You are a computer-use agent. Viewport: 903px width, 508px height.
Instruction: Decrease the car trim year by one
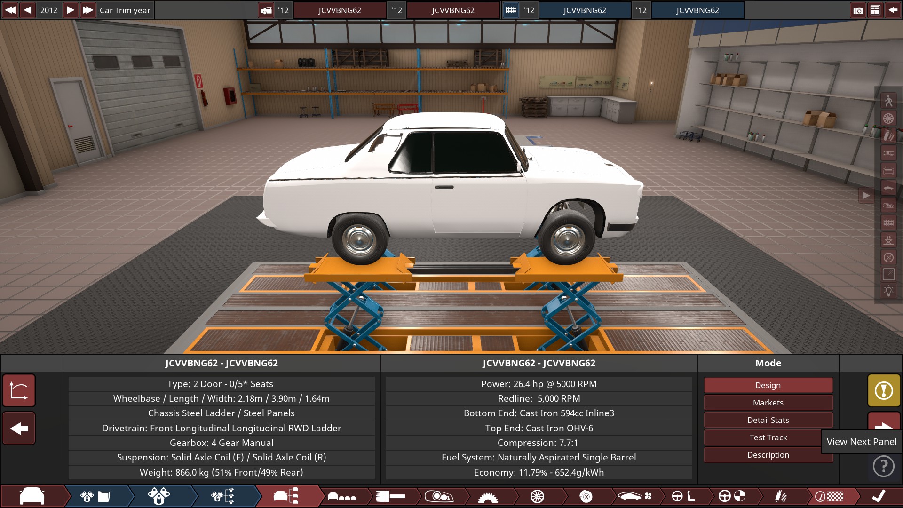[x=28, y=10]
